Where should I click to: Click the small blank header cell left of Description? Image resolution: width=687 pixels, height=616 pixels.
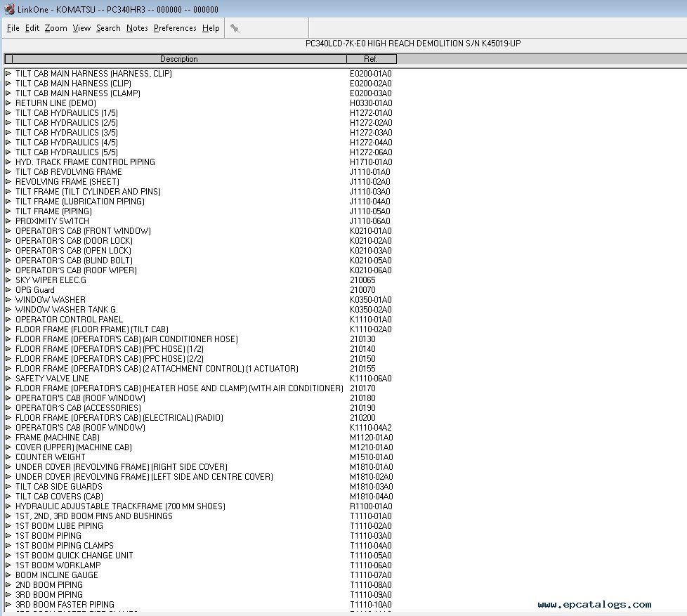[8, 59]
